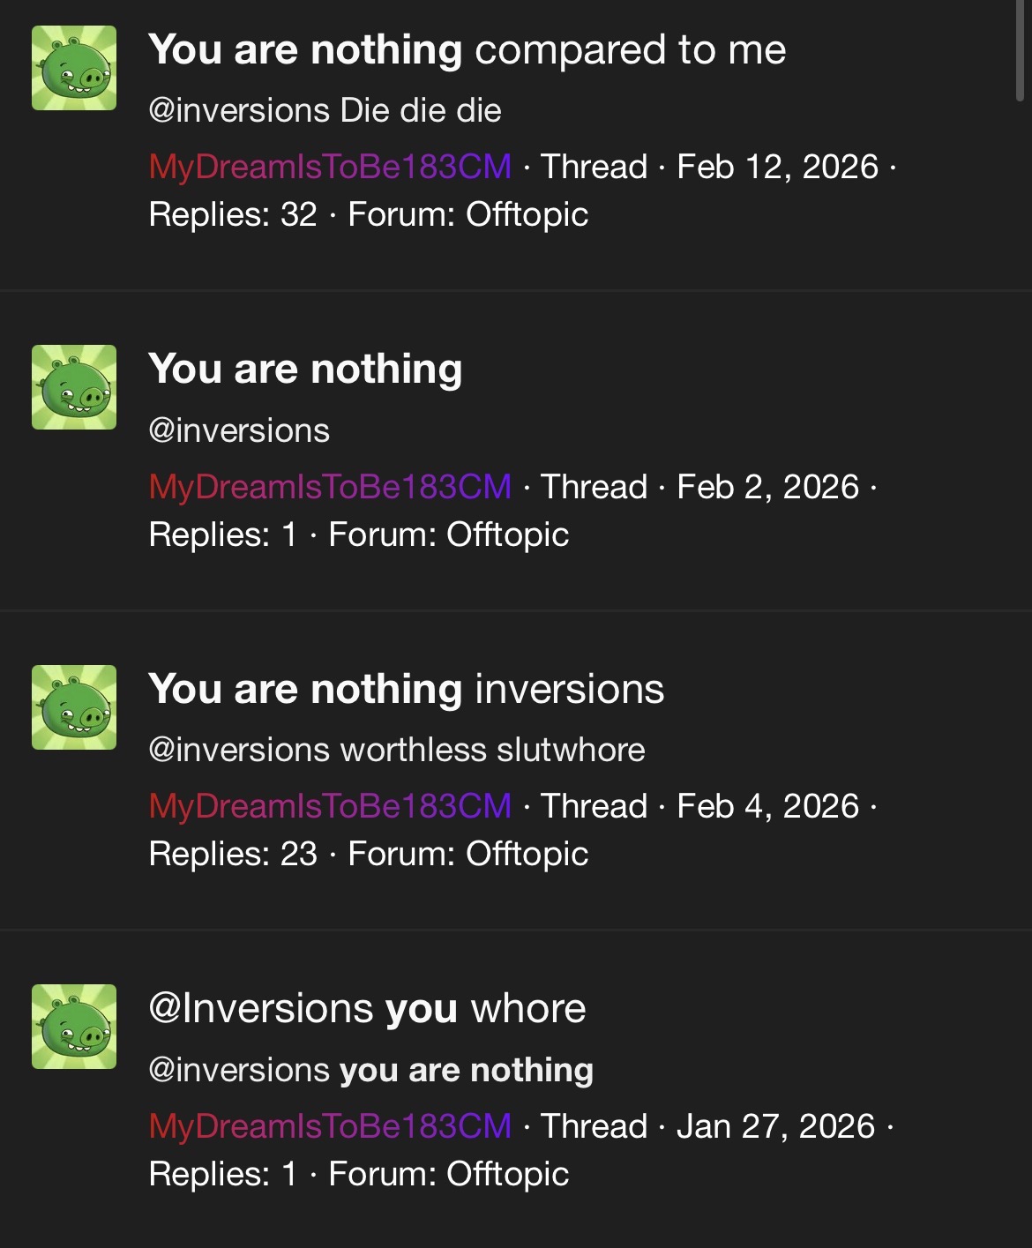Click the MyDreamIsToBe183CM username on the Feb 2 result
This screenshot has width=1032, height=1248.
(330, 487)
